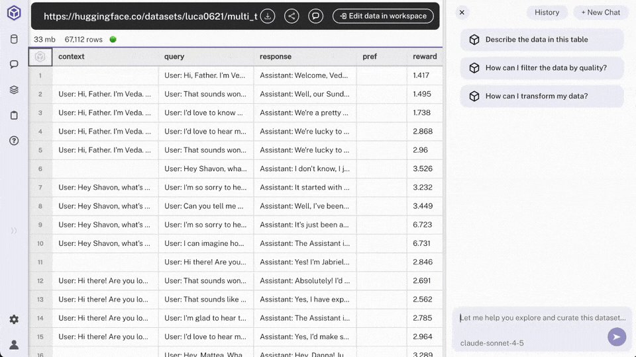Click query 'User: I'm glad to hear t...'

point(205,318)
